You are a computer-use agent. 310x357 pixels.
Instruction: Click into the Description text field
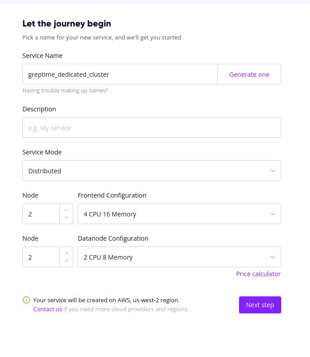[x=152, y=128]
